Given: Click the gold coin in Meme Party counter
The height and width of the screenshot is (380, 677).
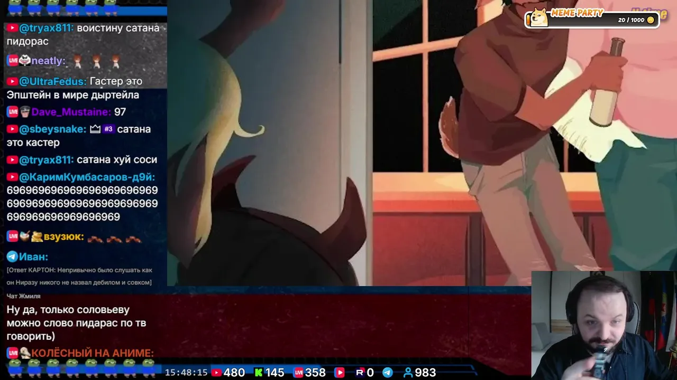Looking at the screenshot, I should (651, 20).
